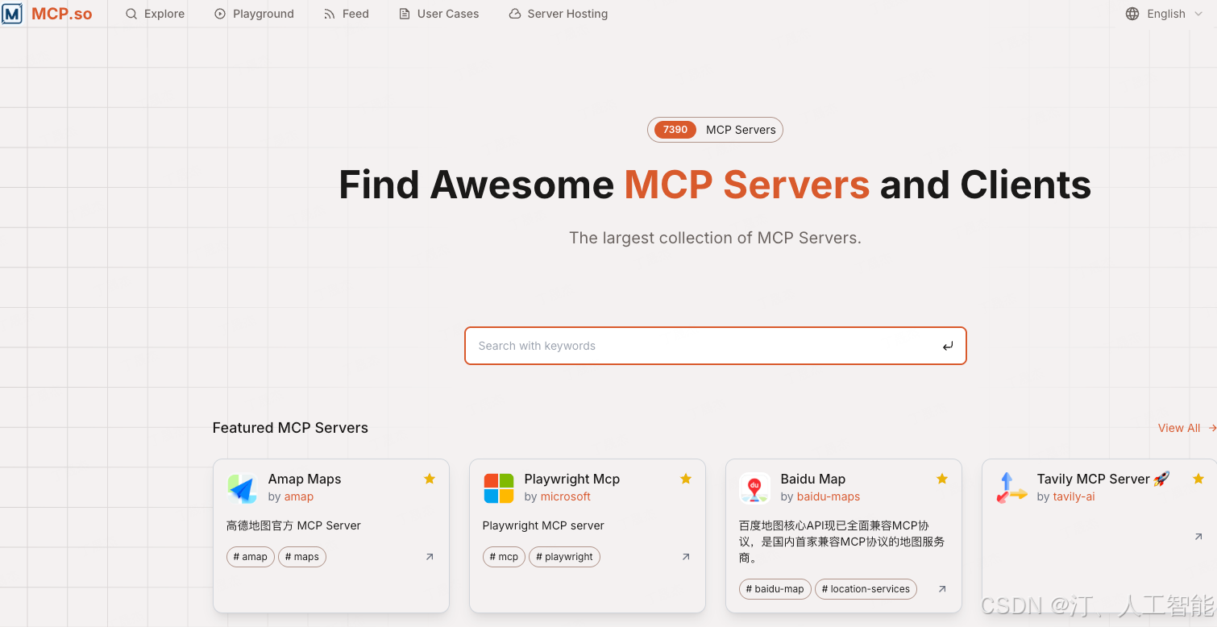1217x627 pixels.
Task: Click the Tavily arrows logo
Action: [1011, 488]
